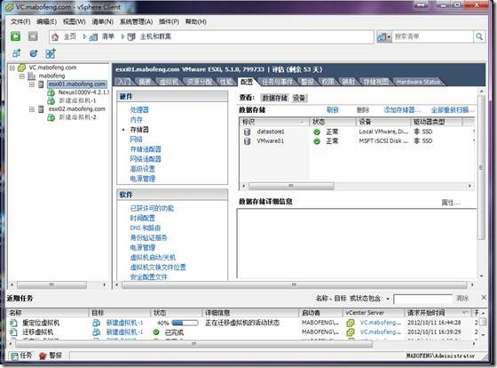Click the green back navigation arrow

tap(15, 36)
